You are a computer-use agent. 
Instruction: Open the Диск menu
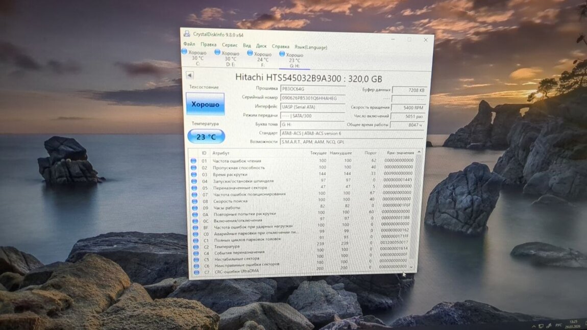click(261, 46)
